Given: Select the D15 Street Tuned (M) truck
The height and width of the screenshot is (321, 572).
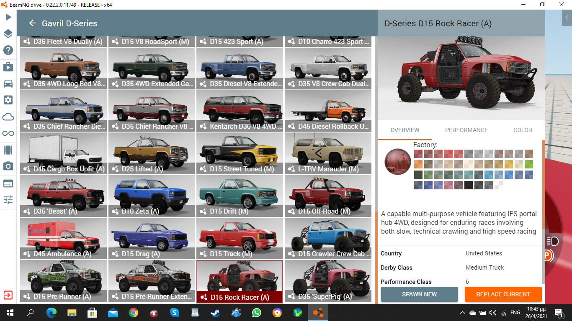Looking at the screenshot, I should (240, 153).
